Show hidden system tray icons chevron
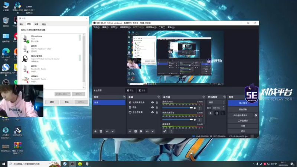Image resolution: width=297 pixels, height=167 pixels. pos(254,164)
